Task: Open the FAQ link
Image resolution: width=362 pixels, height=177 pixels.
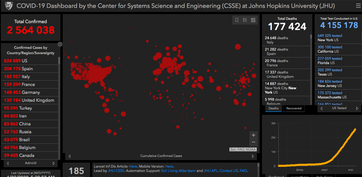Action: (243, 171)
